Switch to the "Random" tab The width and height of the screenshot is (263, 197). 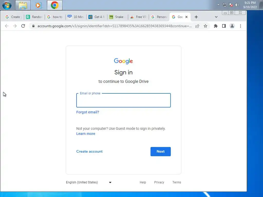34,17
